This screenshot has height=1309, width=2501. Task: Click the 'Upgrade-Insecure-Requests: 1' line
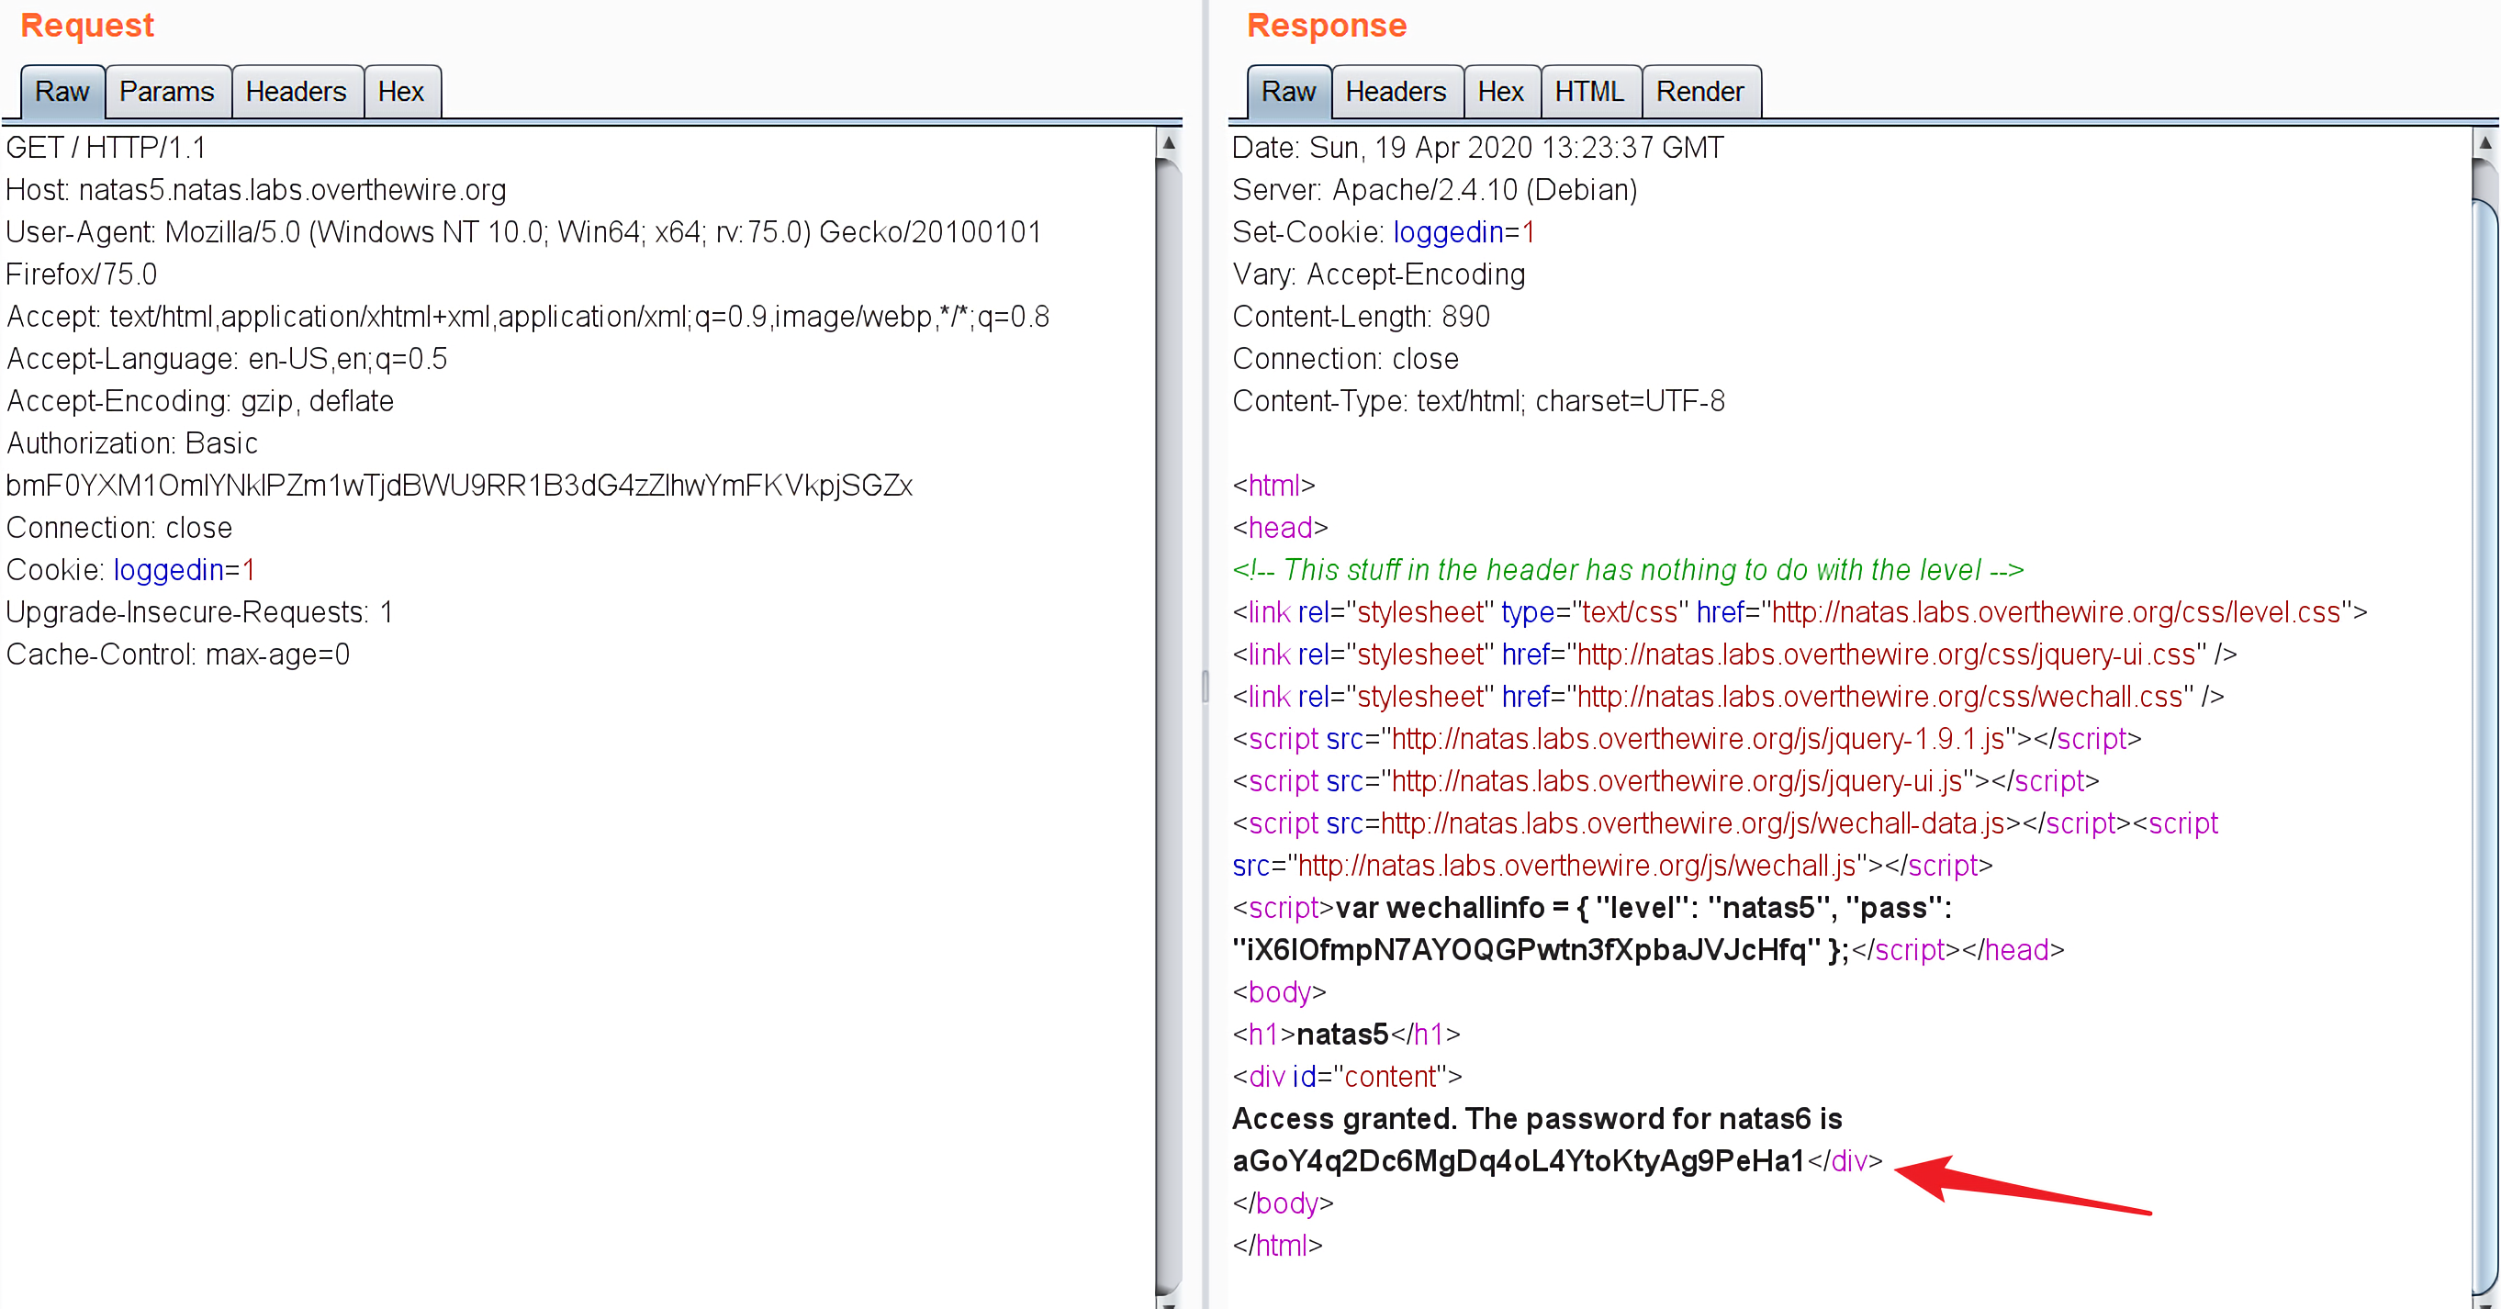coord(200,612)
